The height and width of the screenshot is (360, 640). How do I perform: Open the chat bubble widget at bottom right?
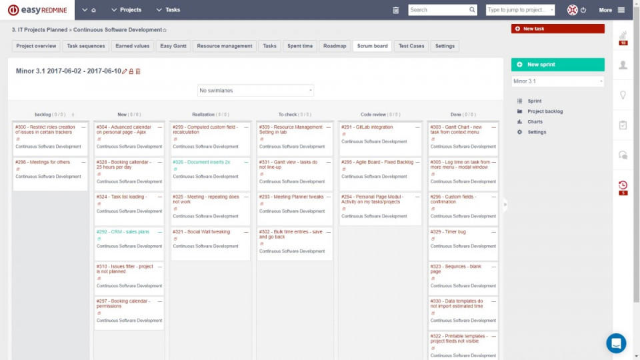click(x=616, y=343)
